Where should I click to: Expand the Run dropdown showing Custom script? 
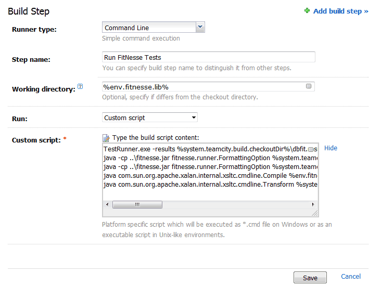click(150, 118)
